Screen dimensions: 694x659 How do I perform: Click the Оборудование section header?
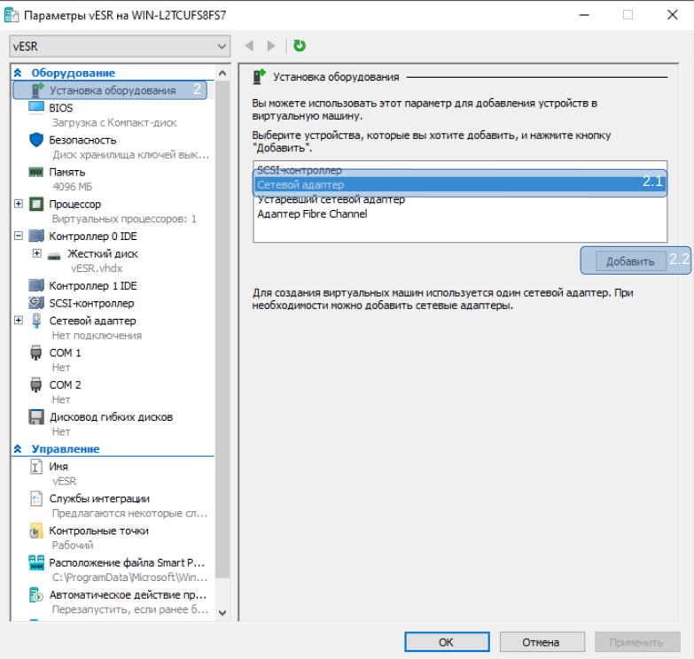[73, 73]
